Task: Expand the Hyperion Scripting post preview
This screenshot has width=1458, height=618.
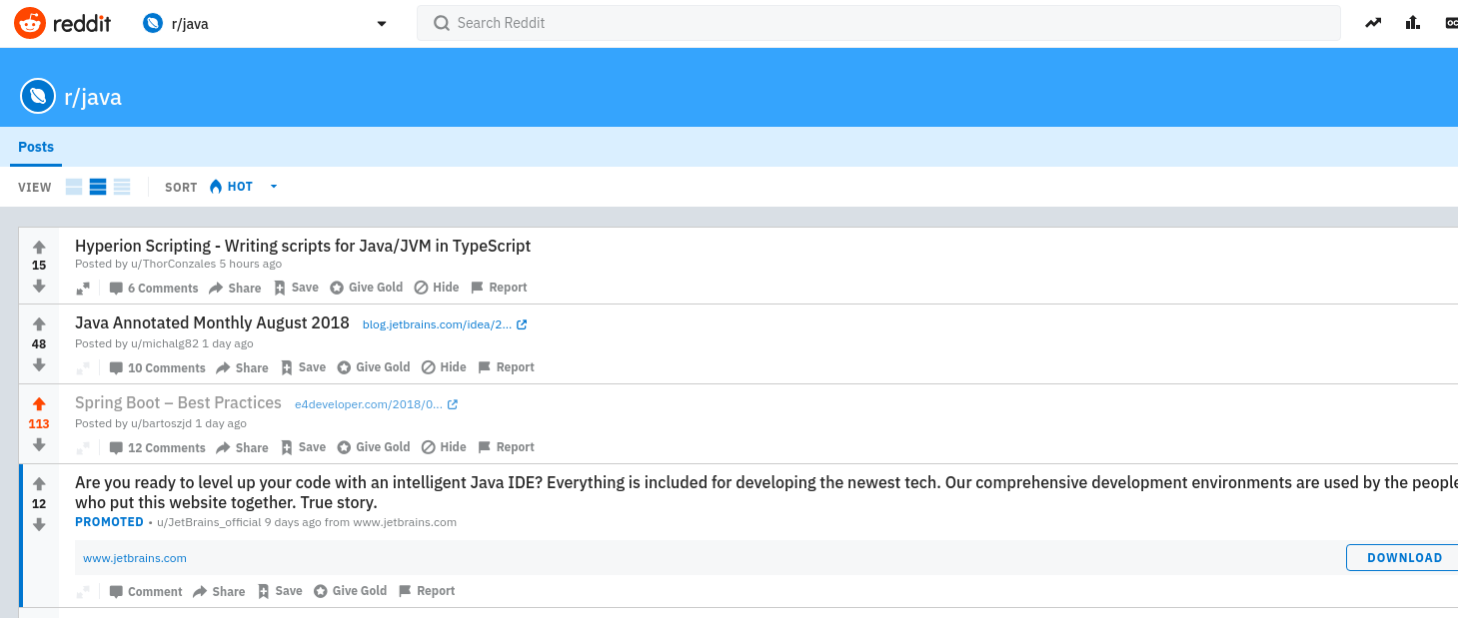Action: (x=83, y=288)
